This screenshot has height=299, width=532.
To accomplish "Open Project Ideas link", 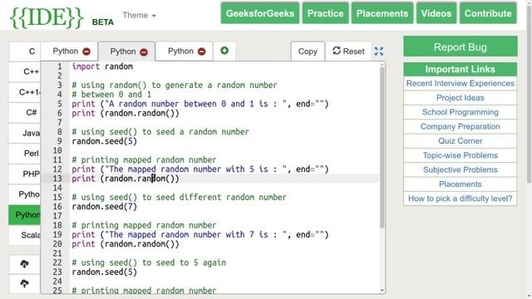I will coord(461,98).
